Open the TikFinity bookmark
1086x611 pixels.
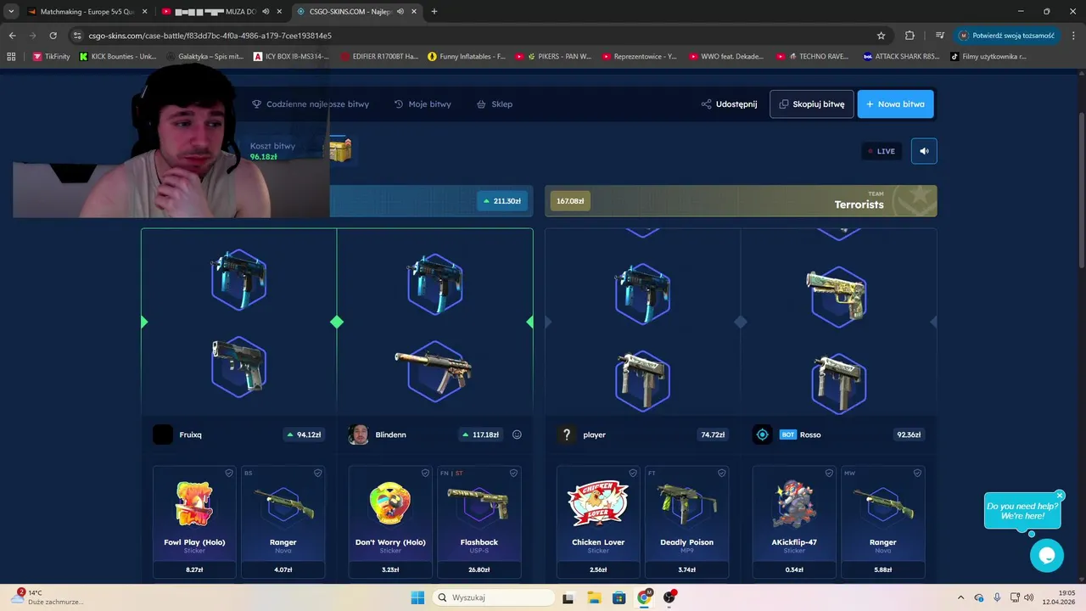pyautogui.click(x=52, y=57)
